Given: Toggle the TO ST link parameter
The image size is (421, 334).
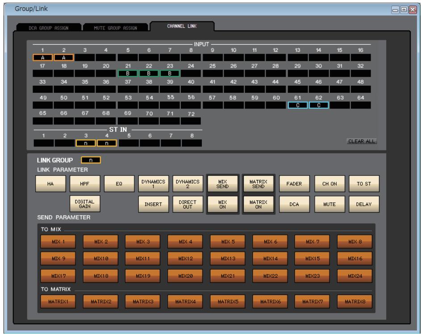Looking at the screenshot, I should click(364, 184).
